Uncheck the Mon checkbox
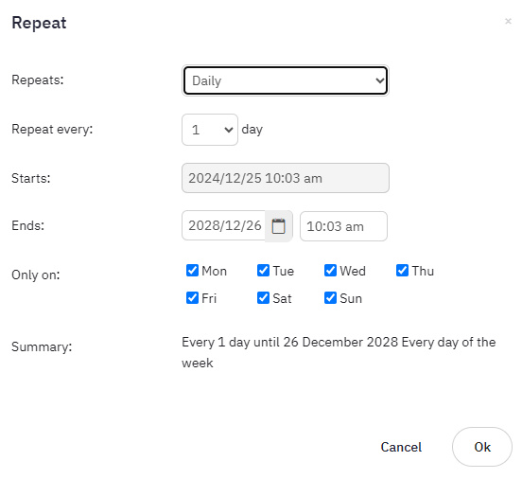Screen dimensions: 522x479 pos(192,271)
